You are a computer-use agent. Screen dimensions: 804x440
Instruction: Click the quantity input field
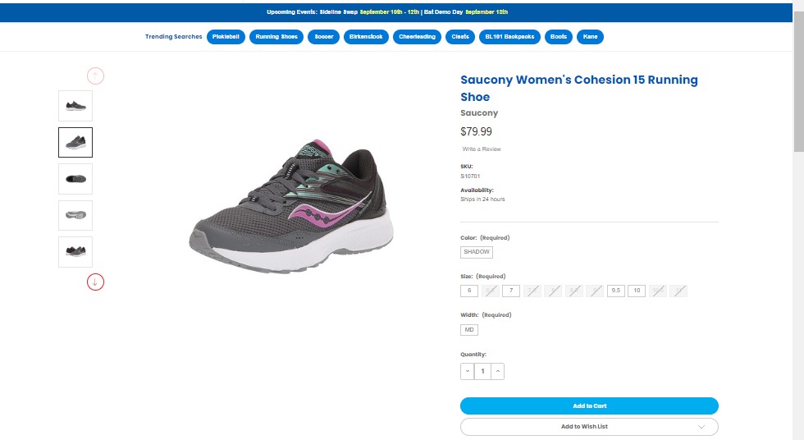483,372
